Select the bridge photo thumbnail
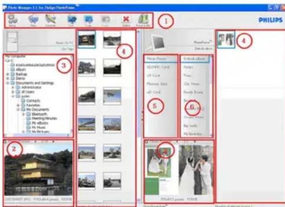Viewport: 285px width, 207px height. [x=86, y=124]
